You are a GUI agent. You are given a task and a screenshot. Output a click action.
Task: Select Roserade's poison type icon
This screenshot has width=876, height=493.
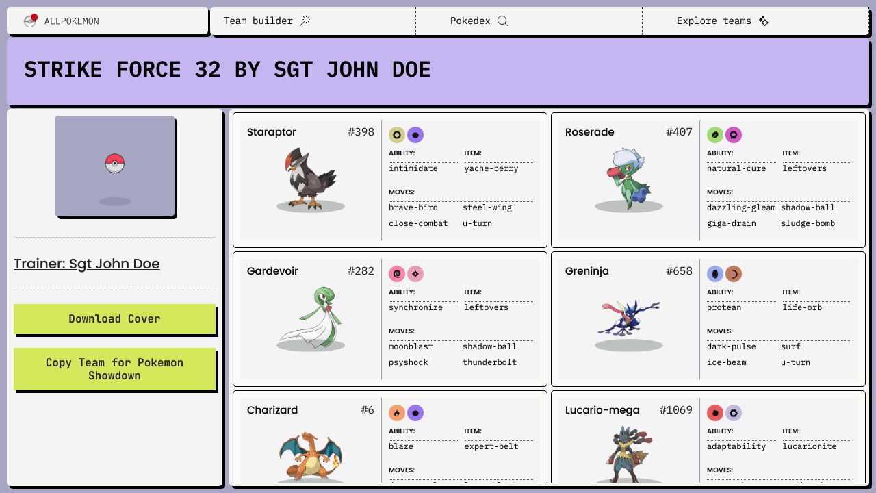click(734, 135)
